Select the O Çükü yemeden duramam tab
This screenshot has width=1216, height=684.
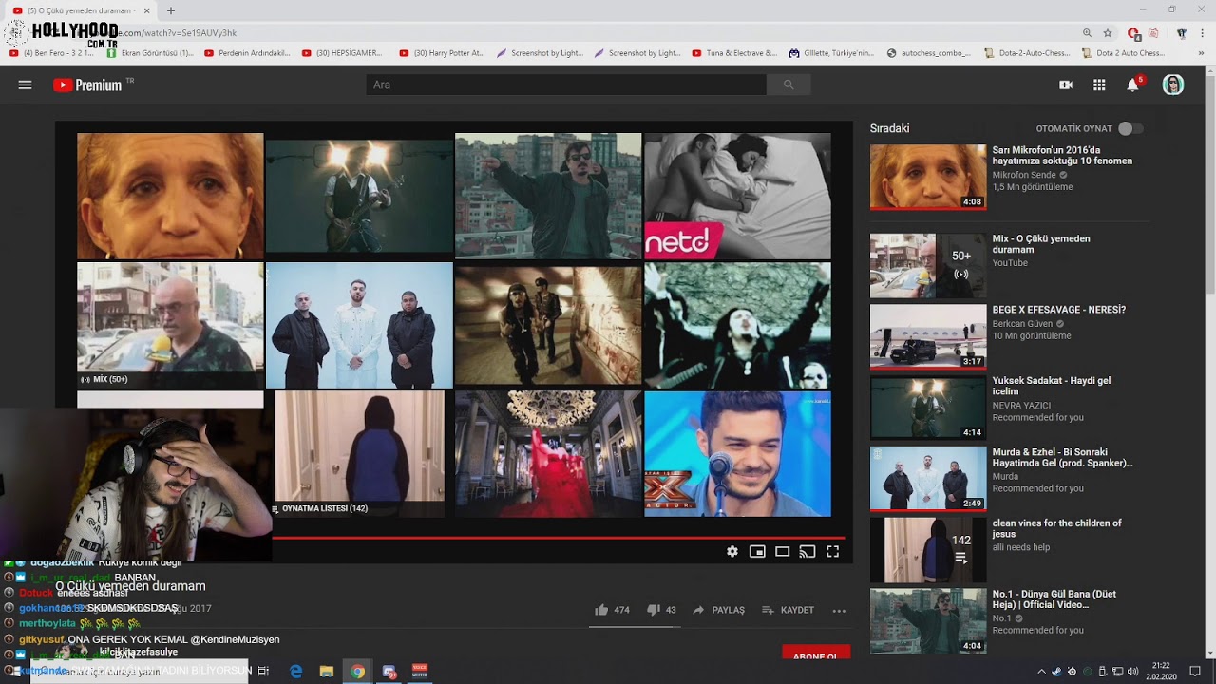81,10
